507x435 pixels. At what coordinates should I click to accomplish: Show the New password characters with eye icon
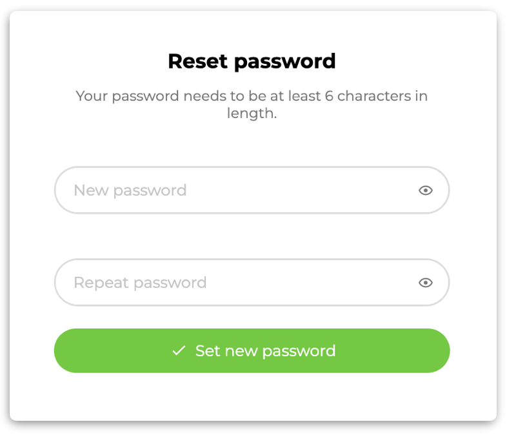coord(426,190)
